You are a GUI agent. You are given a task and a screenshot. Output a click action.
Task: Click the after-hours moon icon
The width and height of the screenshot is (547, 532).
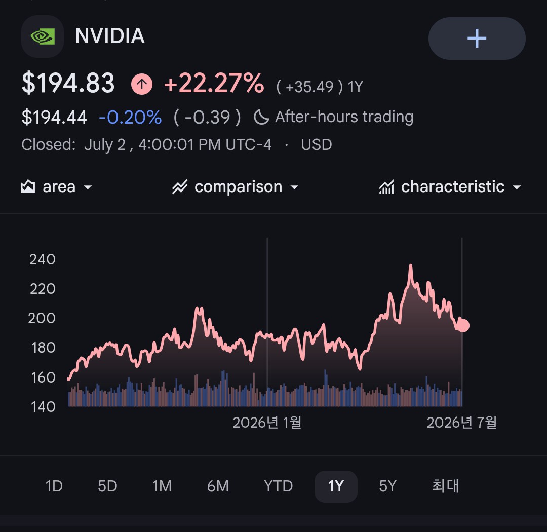coord(261,117)
